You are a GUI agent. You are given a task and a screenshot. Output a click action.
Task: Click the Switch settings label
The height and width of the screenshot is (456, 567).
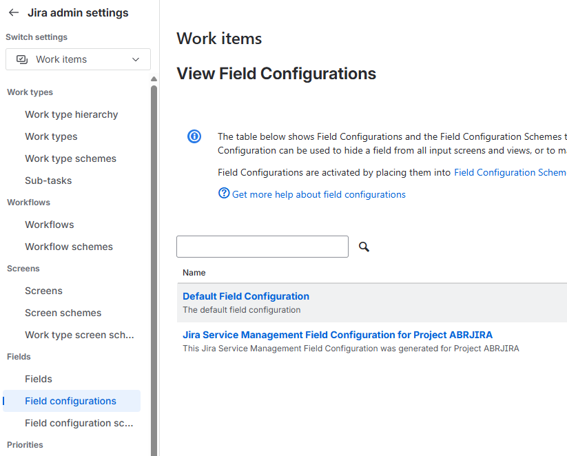click(37, 37)
